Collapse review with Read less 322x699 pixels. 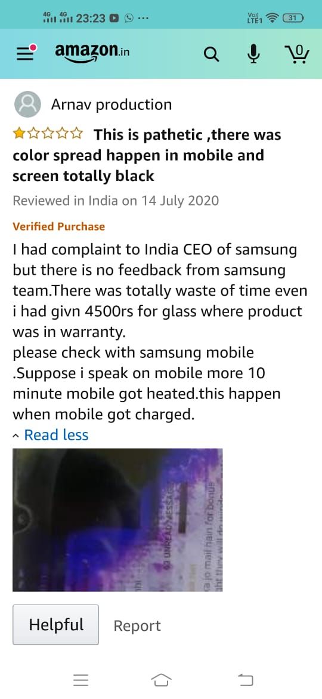click(56, 435)
